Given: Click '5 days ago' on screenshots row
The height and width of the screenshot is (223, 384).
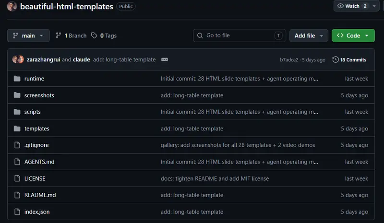Looking at the screenshot, I should pos(354,95).
